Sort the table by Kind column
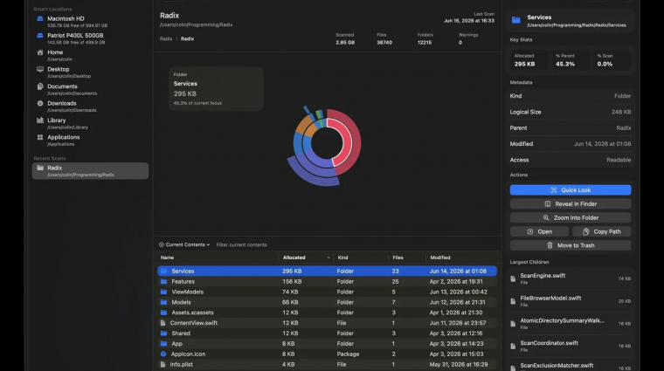Image resolution: width=664 pixels, height=371 pixels. pyautogui.click(x=342, y=258)
